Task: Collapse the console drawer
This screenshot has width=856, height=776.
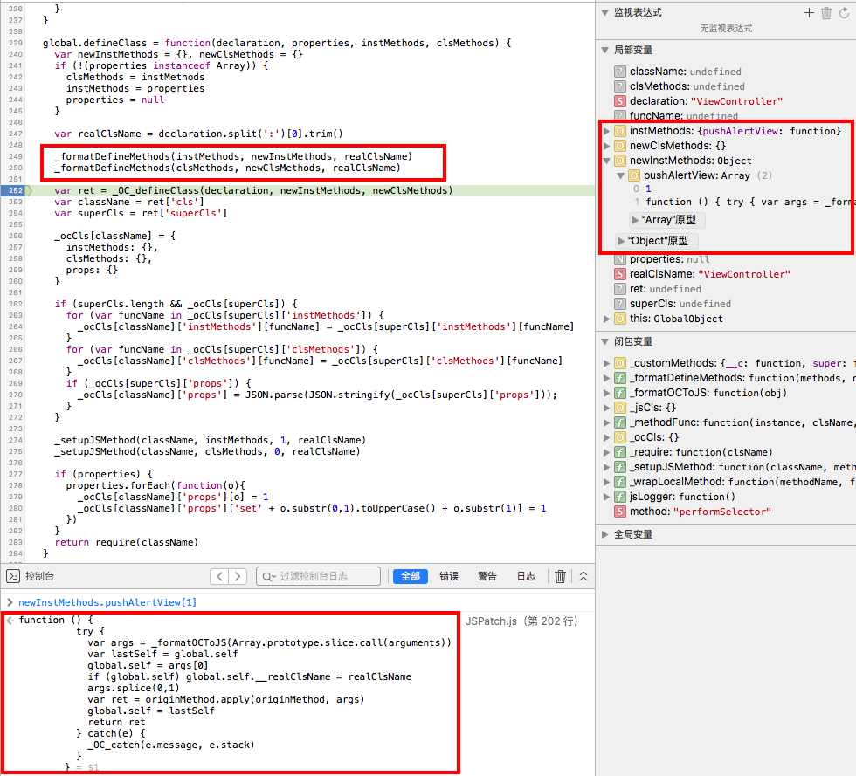Action: (583, 576)
